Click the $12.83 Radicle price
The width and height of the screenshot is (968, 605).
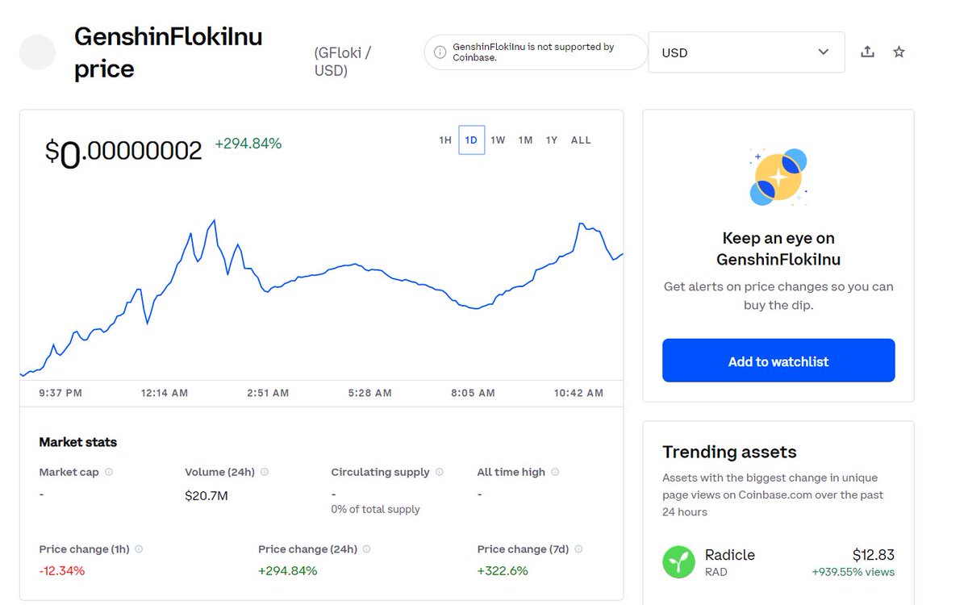point(874,555)
